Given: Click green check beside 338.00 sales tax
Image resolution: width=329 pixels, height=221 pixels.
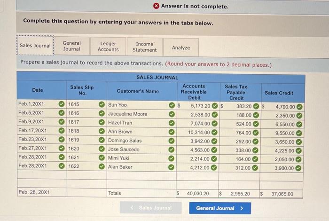Looking at the screenshot, I should [x=255, y=150].
